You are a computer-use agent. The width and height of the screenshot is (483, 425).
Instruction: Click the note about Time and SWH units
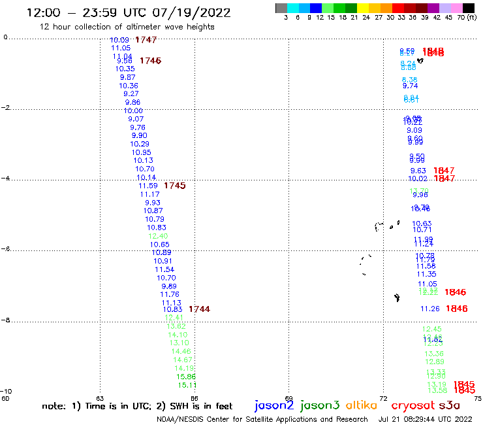tap(137, 406)
